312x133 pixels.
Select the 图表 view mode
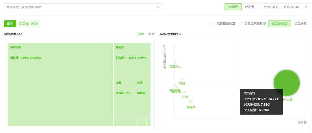(141, 34)
